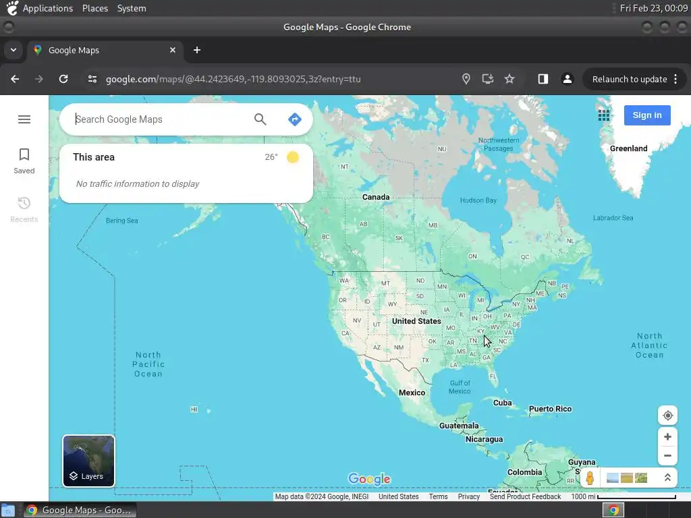Open the Chrome profile avatar menu
Screen dimensions: 691x518
tap(567, 79)
